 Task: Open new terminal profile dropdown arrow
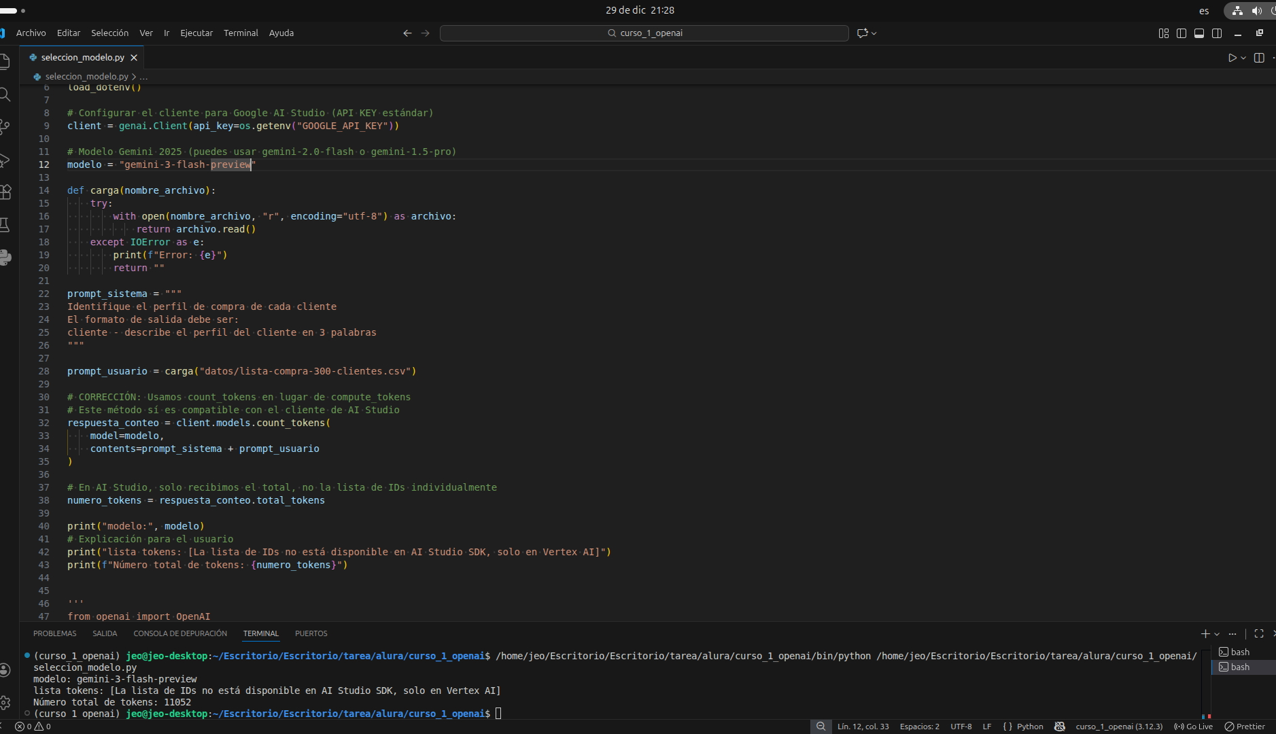pyautogui.click(x=1217, y=634)
